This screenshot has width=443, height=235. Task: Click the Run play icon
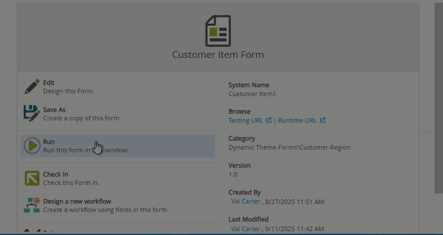pyautogui.click(x=32, y=146)
